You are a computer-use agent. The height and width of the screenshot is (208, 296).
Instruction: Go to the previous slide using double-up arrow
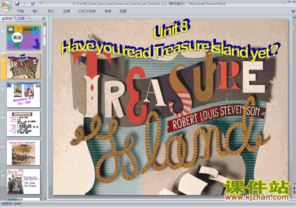tap(294, 188)
